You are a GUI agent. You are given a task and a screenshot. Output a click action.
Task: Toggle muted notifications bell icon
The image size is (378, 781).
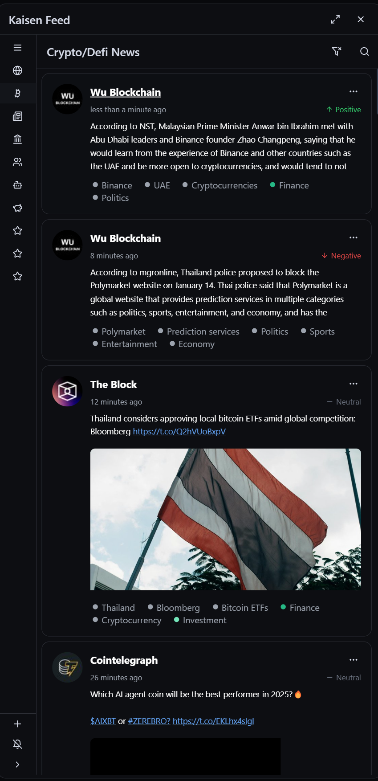(17, 744)
